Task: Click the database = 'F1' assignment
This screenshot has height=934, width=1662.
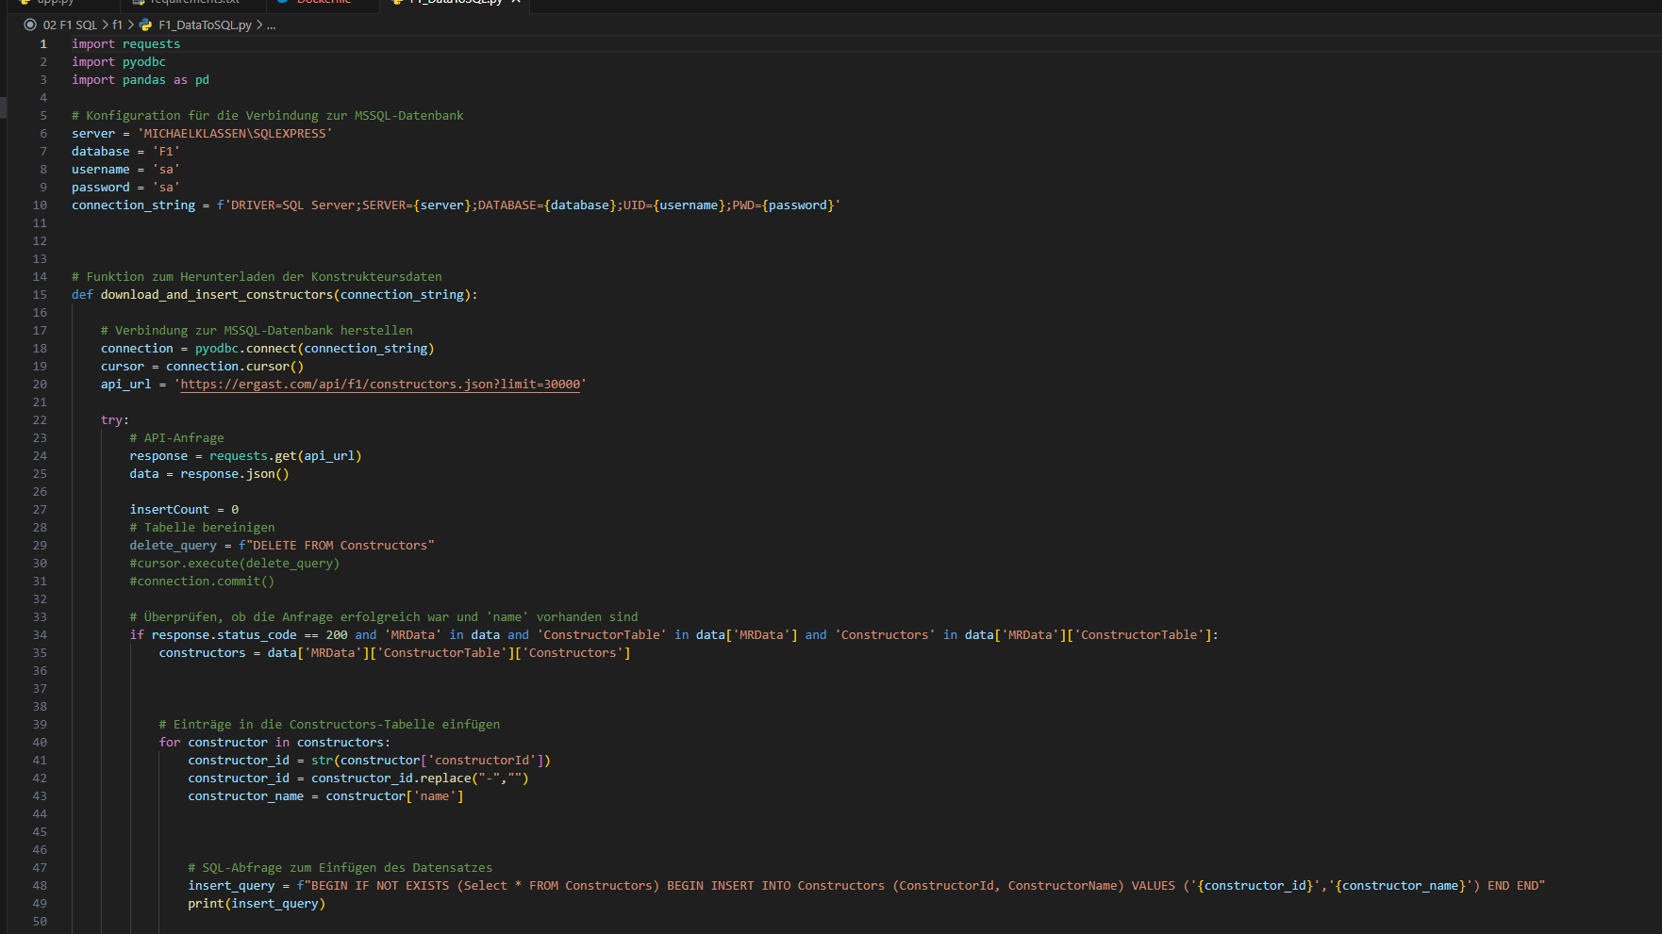Action: pos(125,151)
